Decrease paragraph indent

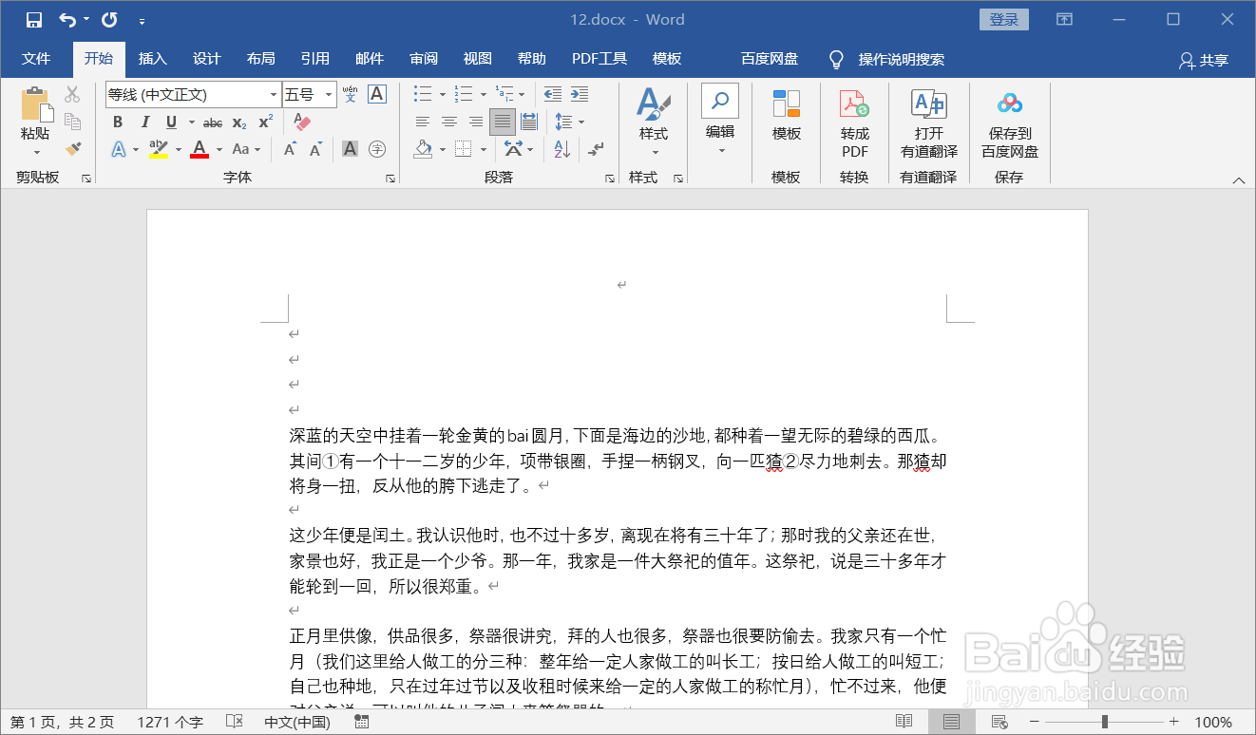[553, 94]
